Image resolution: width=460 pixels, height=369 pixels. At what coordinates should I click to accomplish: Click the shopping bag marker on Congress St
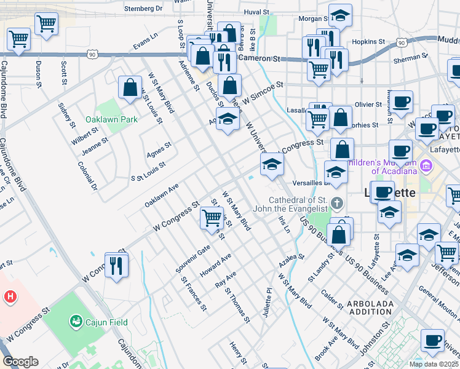point(342,150)
